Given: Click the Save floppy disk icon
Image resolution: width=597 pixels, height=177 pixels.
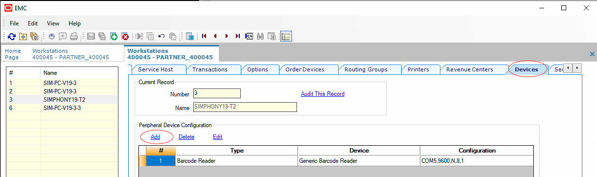Looking at the screenshot, I should pos(91,36).
